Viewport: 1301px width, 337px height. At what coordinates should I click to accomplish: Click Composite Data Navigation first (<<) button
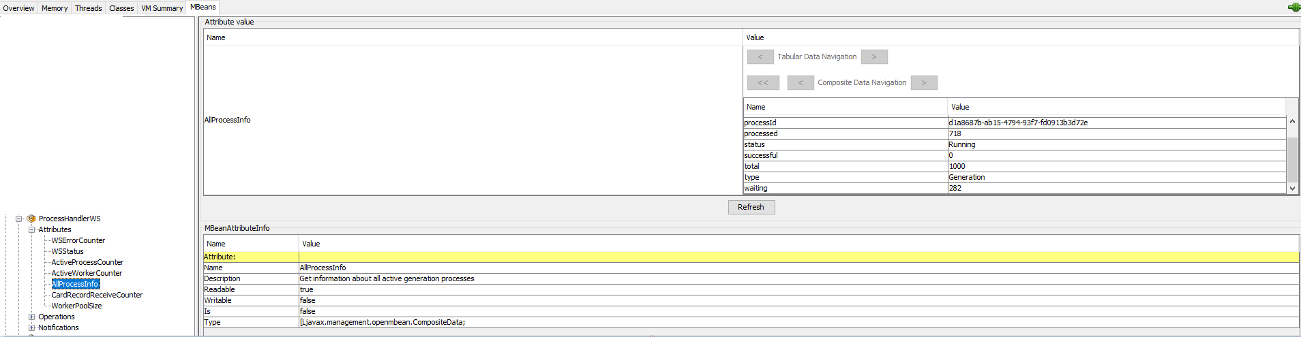click(x=763, y=82)
